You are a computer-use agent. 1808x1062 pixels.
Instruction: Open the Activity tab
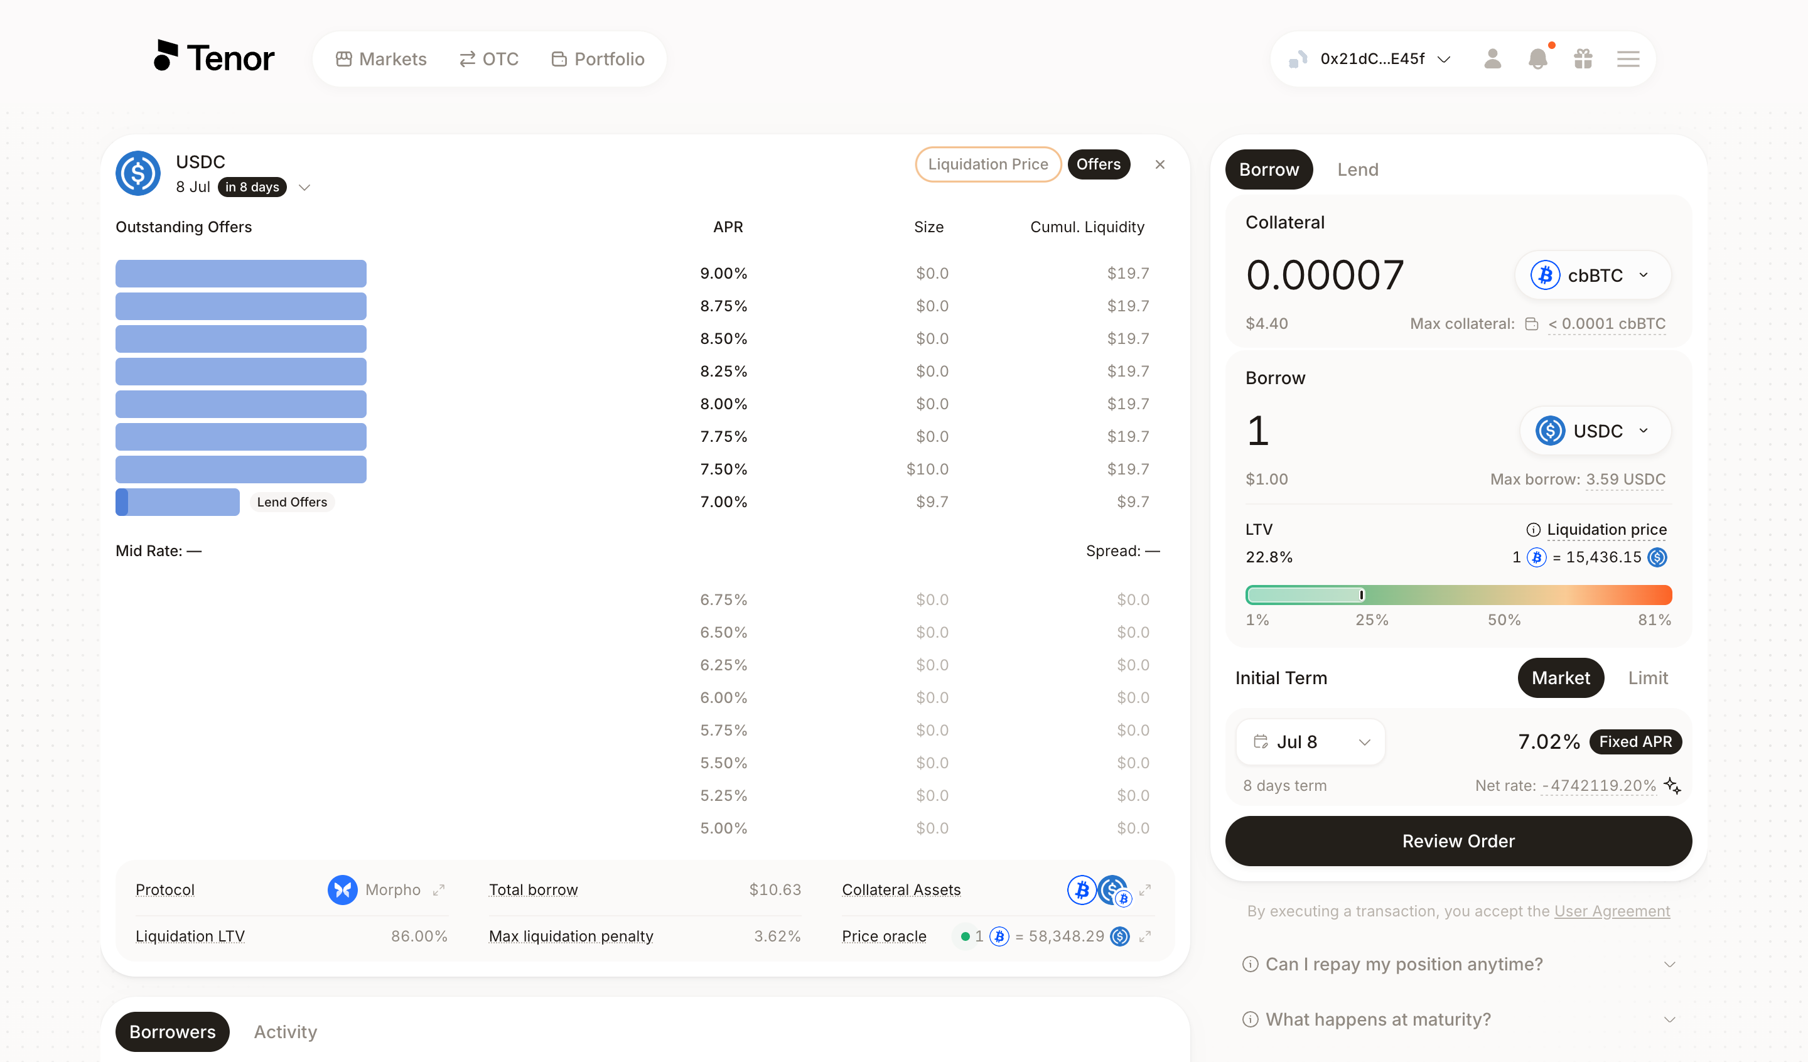click(286, 1031)
